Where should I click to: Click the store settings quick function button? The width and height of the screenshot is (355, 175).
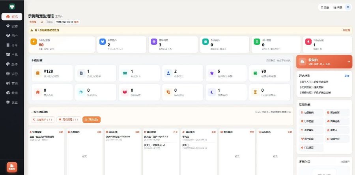[311, 148]
